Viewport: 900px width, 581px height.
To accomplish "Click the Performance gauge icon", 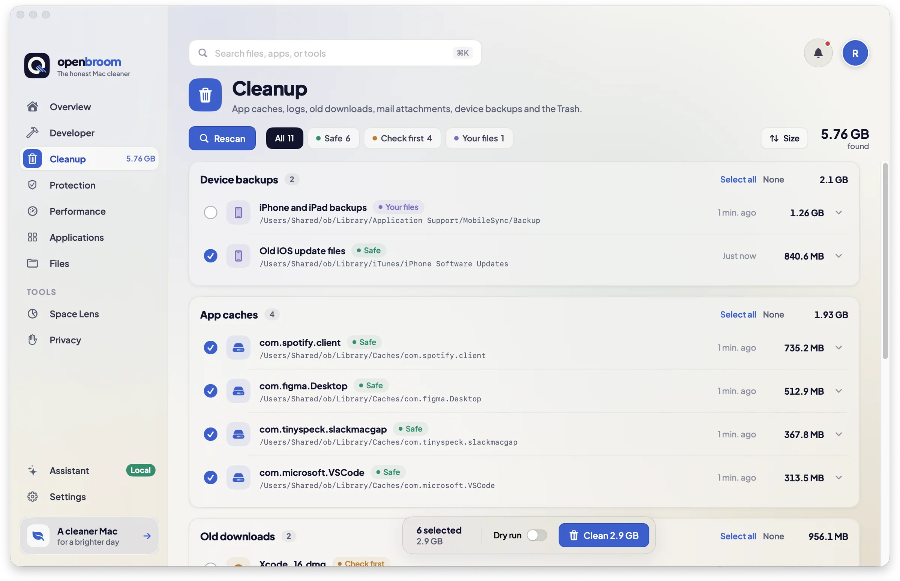I will (33, 211).
